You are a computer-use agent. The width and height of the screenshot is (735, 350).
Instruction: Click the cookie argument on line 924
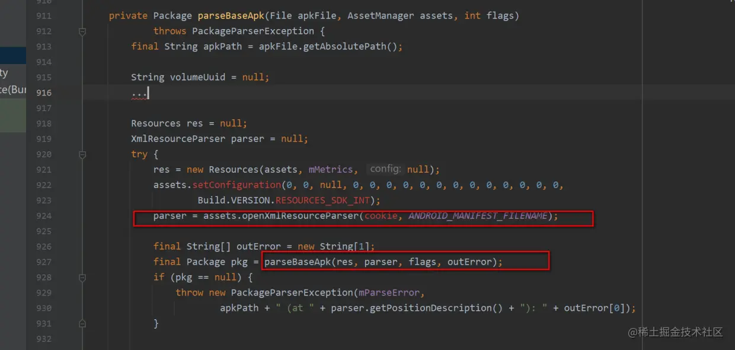coord(381,216)
